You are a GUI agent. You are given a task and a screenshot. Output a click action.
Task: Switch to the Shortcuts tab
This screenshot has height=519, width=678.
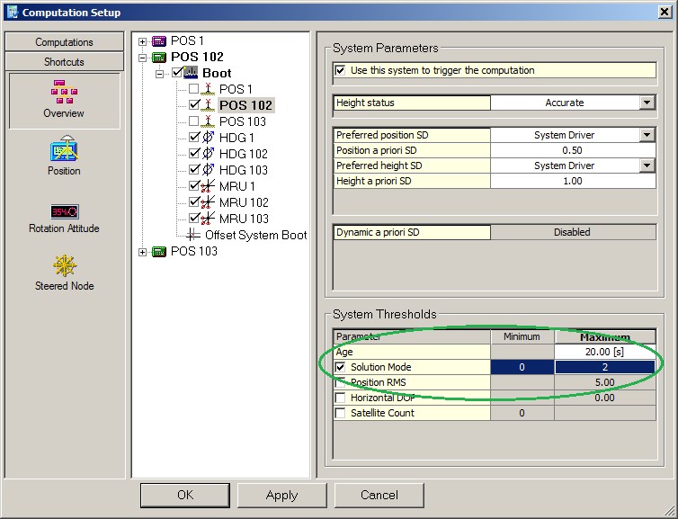coord(64,62)
